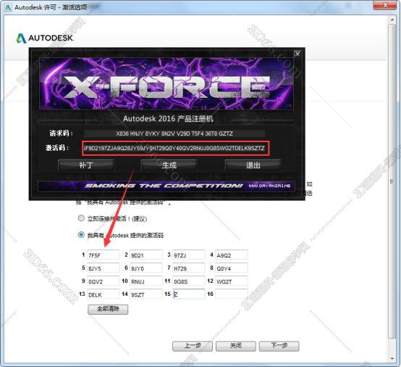Click the X-FORCE banner image
This screenshot has width=401, height=367.
point(166,84)
